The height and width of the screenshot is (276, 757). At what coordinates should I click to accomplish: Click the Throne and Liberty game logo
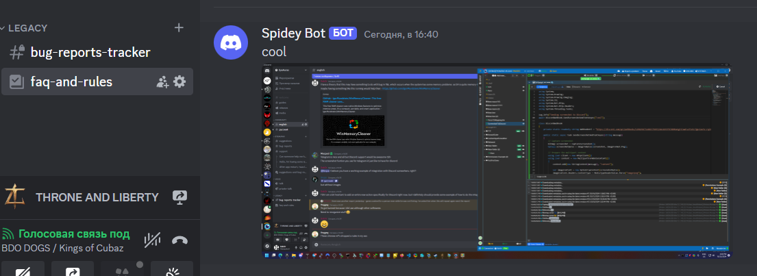click(x=15, y=197)
